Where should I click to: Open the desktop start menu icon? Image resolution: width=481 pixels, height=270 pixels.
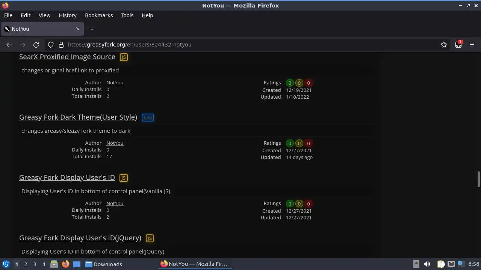pyautogui.click(x=6, y=264)
